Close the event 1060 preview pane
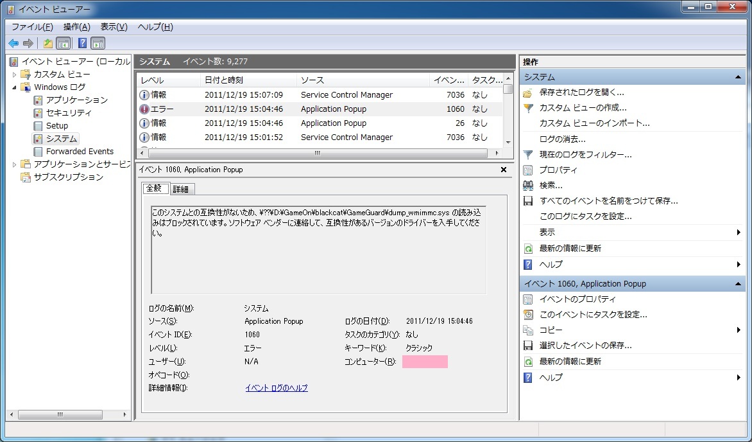This screenshot has width=752, height=442. [504, 170]
